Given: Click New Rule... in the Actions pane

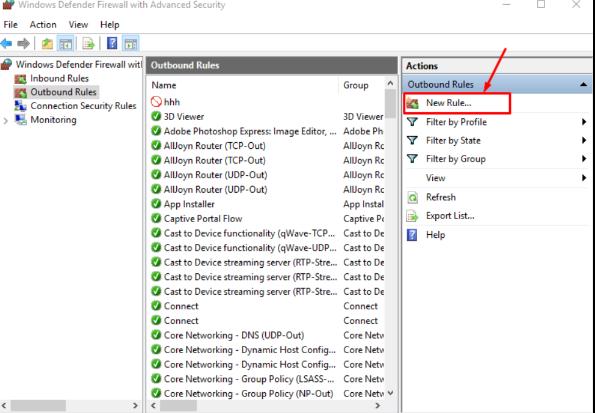Looking at the screenshot, I should pyautogui.click(x=449, y=103).
